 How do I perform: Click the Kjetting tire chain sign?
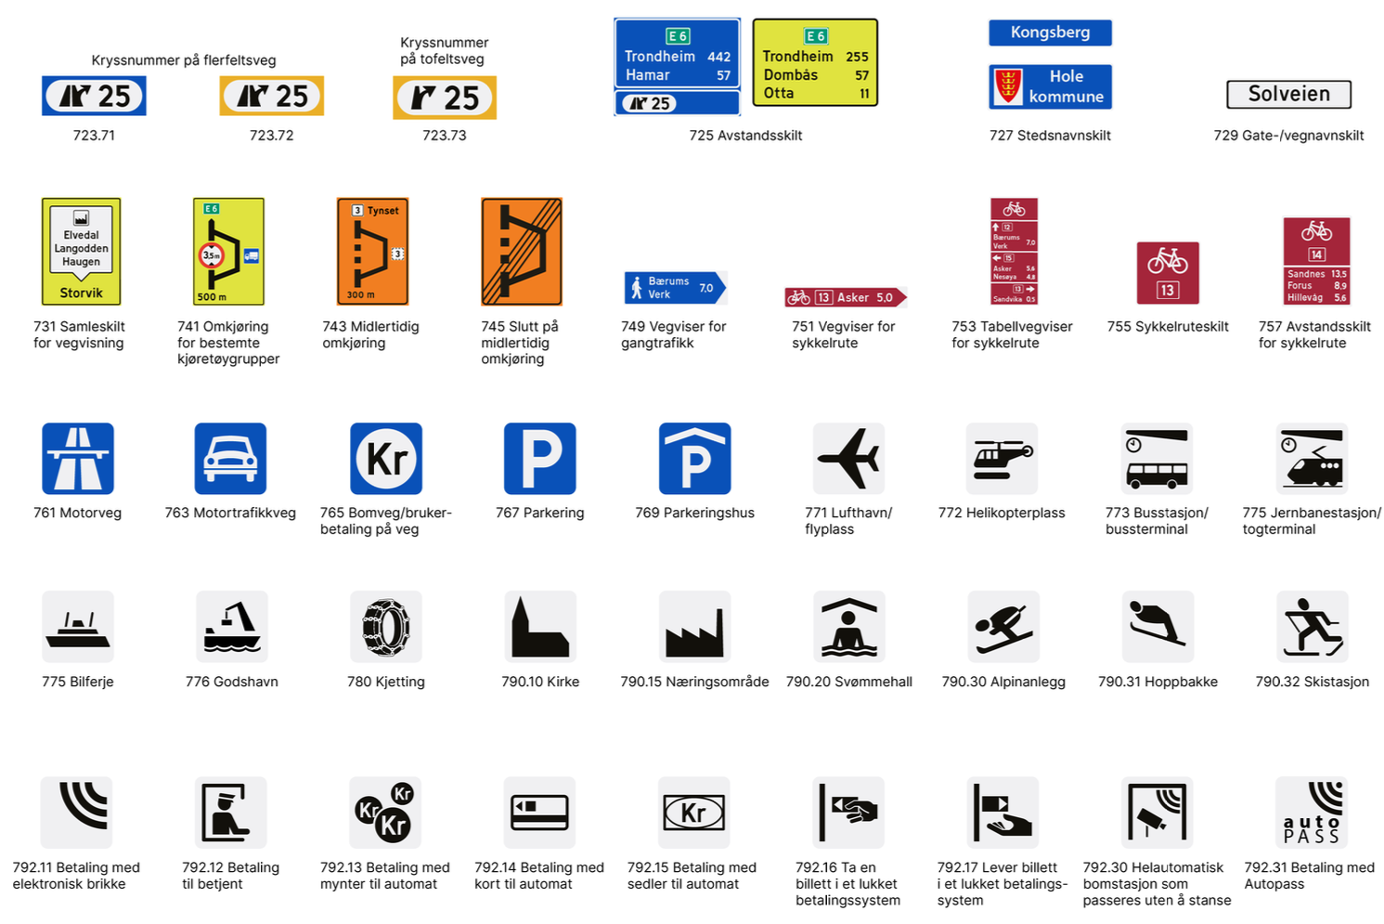pos(386,627)
